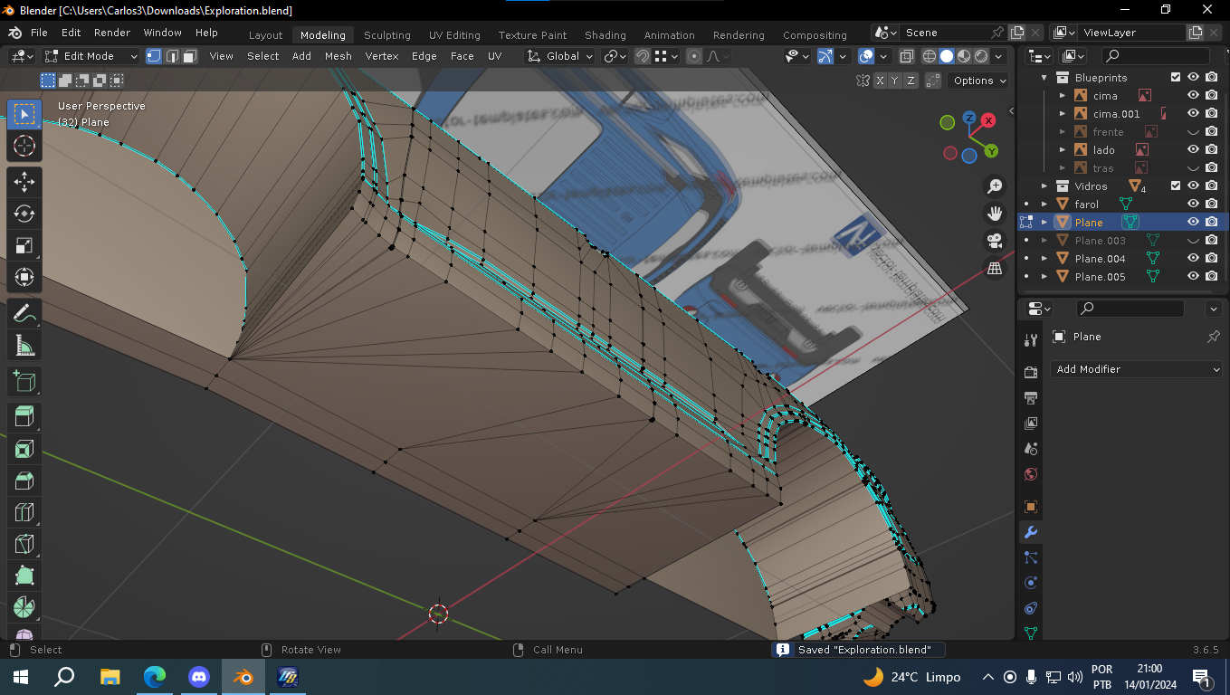This screenshot has width=1230, height=695.
Task: Open the Edit Mode dropdown
Action: click(91, 56)
